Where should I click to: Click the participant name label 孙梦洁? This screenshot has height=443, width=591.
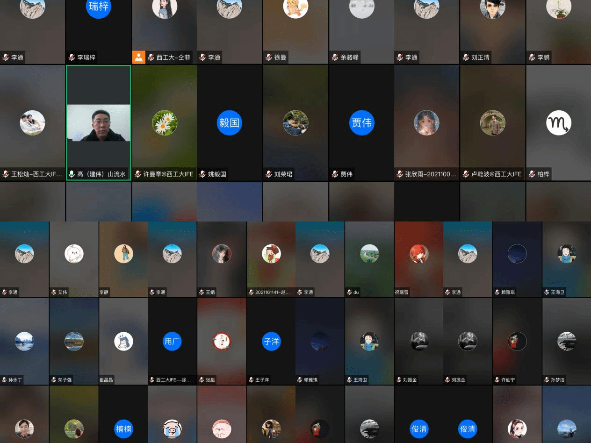(x=557, y=380)
